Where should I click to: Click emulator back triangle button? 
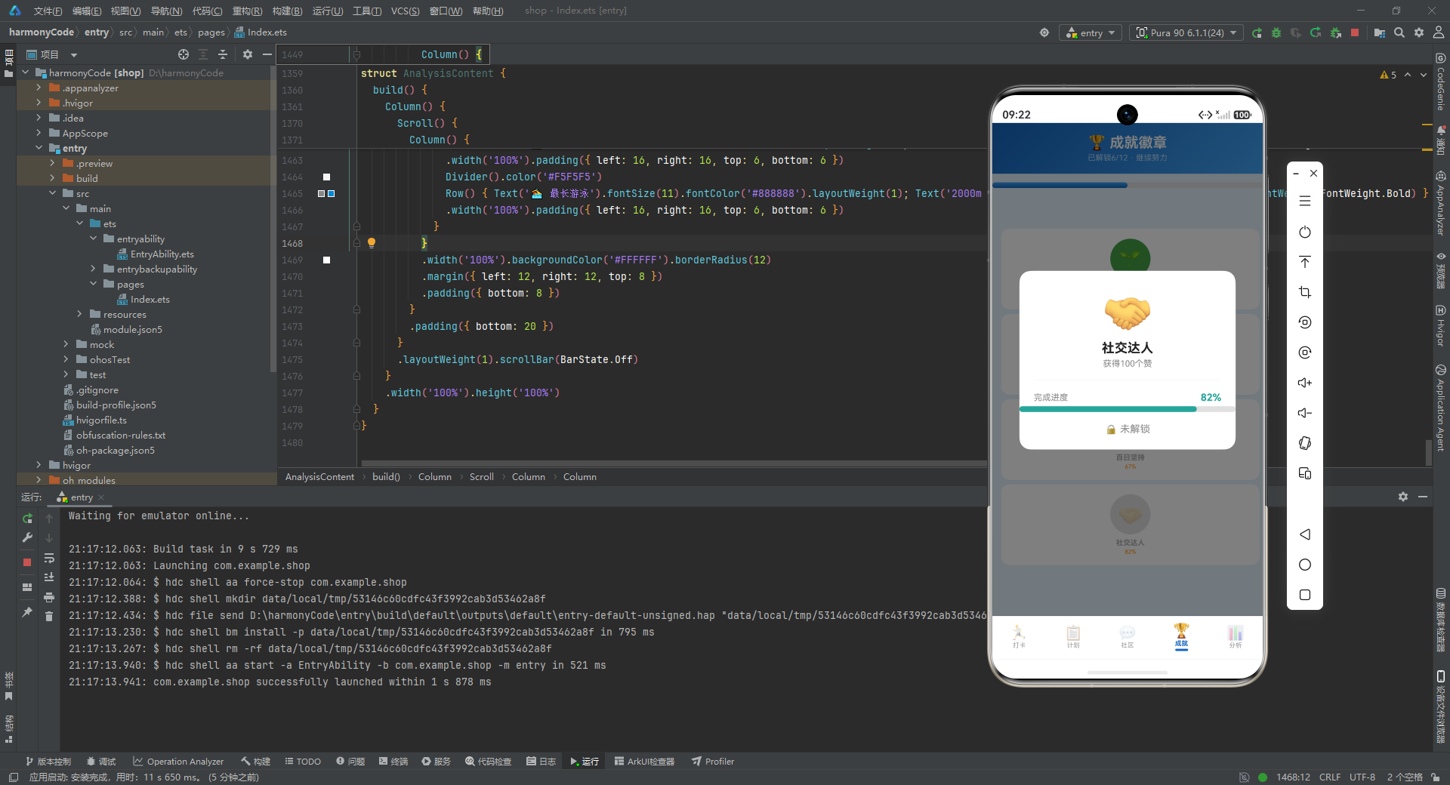[x=1305, y=534]
